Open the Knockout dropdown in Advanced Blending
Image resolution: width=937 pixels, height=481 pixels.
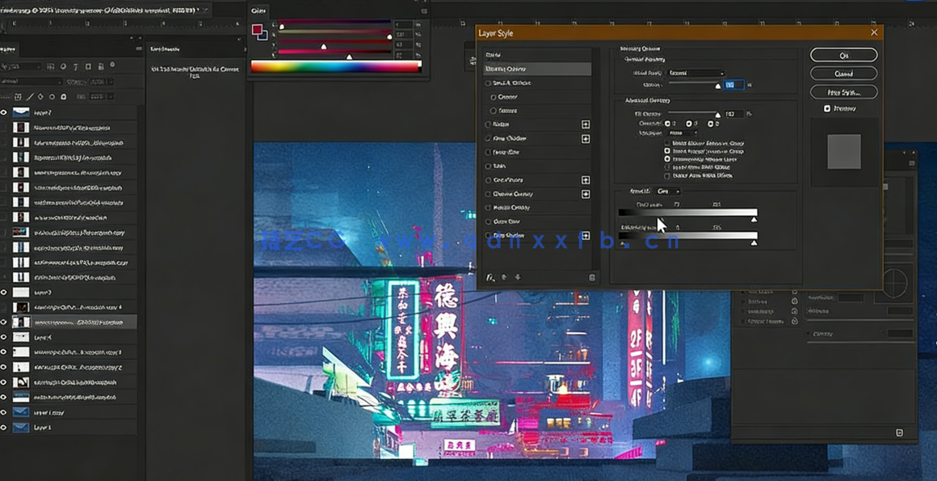[x=683, y=133]
